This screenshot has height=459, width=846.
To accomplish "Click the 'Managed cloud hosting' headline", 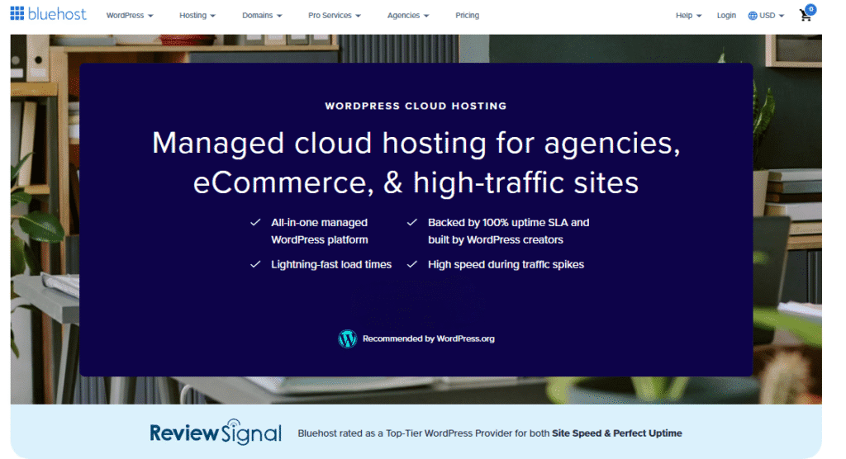I will tap(416, 163).
